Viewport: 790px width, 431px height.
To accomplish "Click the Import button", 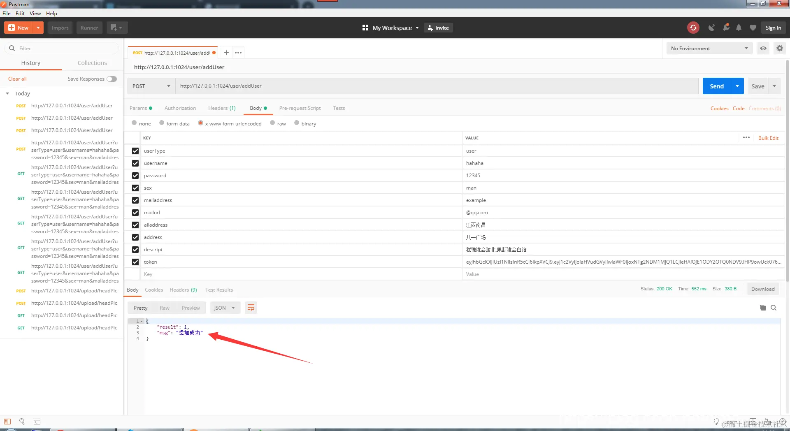I will tap(60, 28).
